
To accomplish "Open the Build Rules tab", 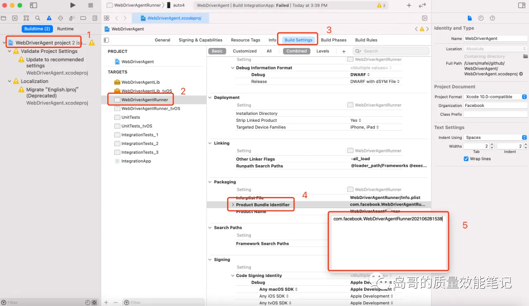I will [x=366, y=40].
